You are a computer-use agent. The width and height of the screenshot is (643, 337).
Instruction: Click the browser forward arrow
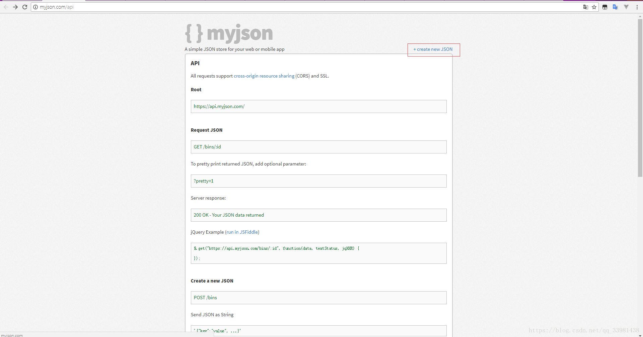pyautogui.click(x=15, y=7)
